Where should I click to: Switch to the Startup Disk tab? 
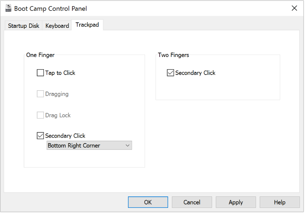tap(23, 26)
